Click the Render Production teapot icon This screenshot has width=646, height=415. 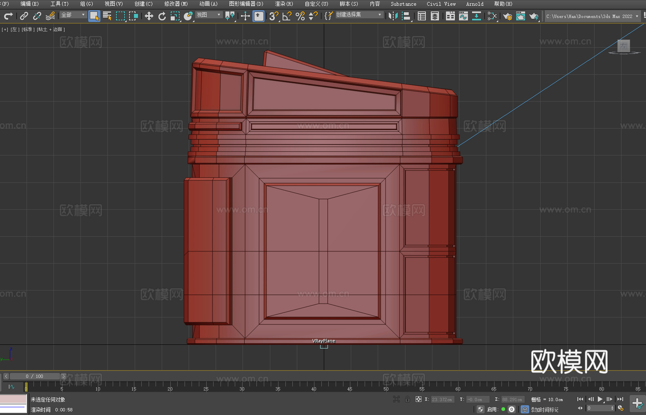[534, 16]
